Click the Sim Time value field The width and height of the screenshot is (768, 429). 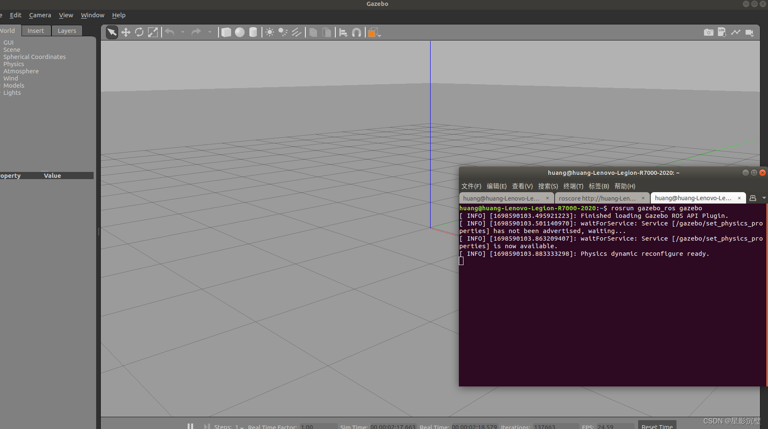[x=393, y=426]
